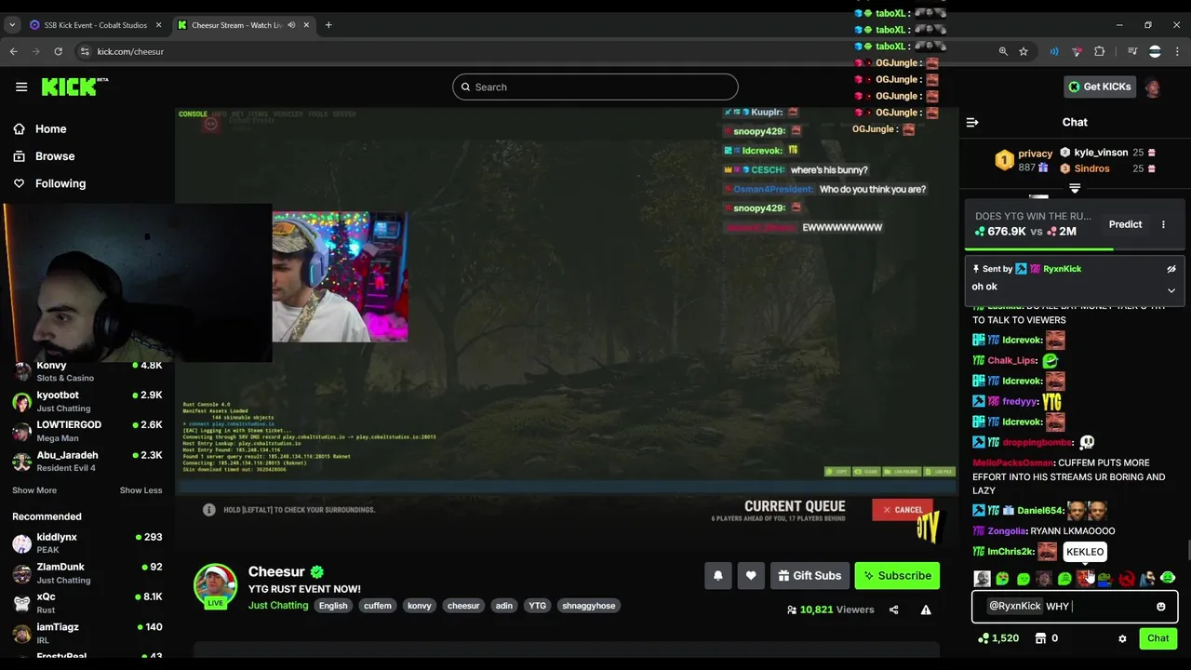Open user profile avatar menu
Image resolution: width=1191 pixels, height=670 pixels.
coord(1153,87)
